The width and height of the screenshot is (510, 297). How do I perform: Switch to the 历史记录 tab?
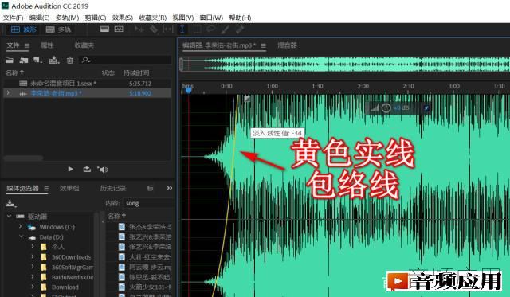click(112, 188)
